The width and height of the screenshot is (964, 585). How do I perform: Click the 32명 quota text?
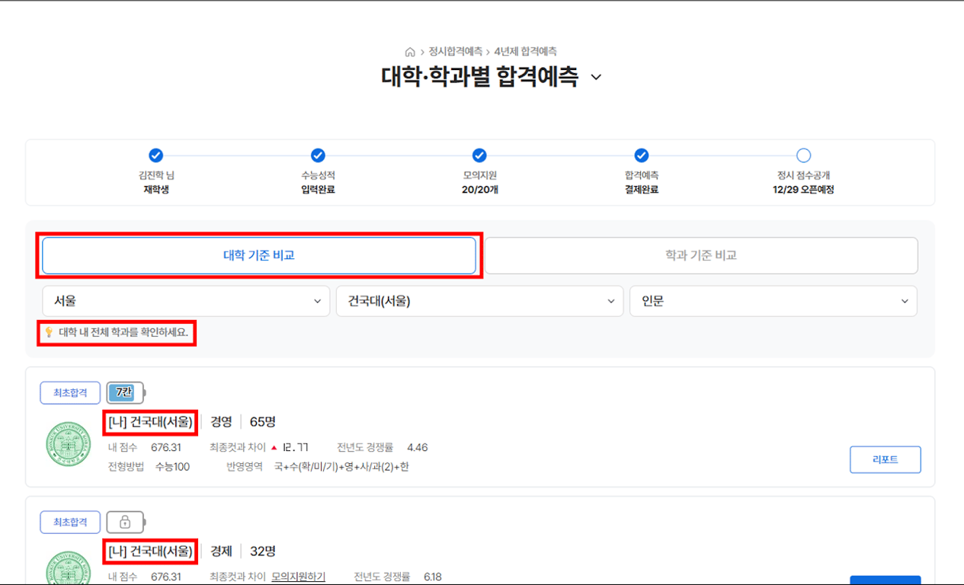click(263, 551)
